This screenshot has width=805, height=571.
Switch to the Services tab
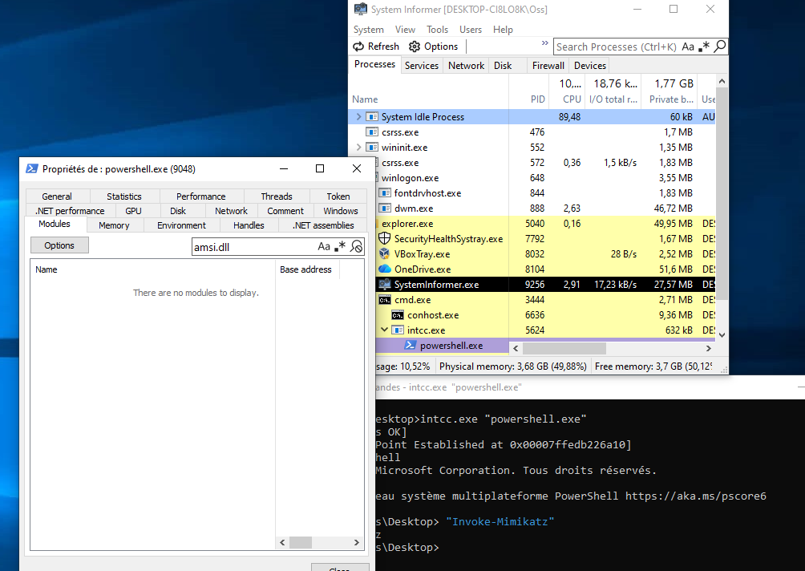[x=422, y=66]
